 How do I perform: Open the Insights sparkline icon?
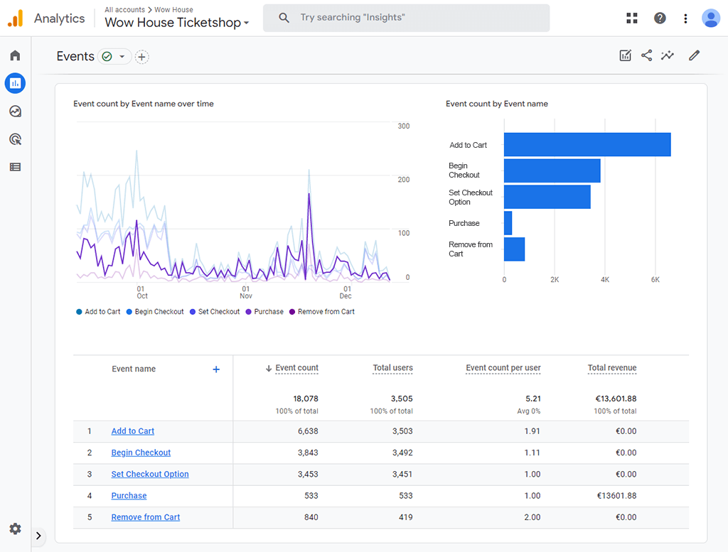(667, 55)
